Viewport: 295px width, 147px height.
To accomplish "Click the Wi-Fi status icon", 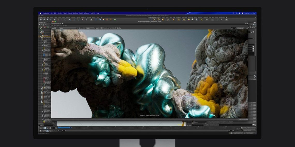I will coord(233,13).
